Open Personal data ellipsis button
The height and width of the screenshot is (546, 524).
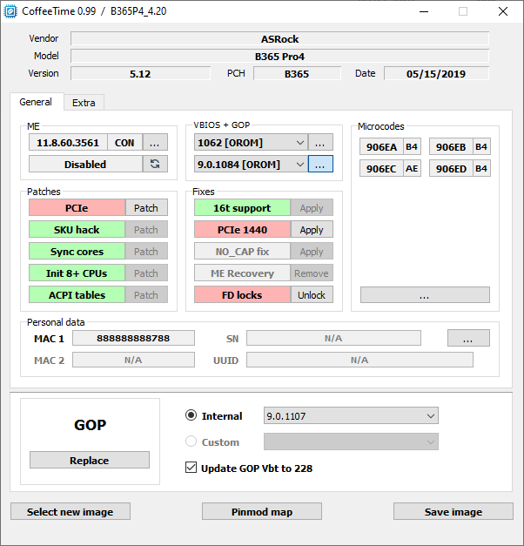coord(468,338)
